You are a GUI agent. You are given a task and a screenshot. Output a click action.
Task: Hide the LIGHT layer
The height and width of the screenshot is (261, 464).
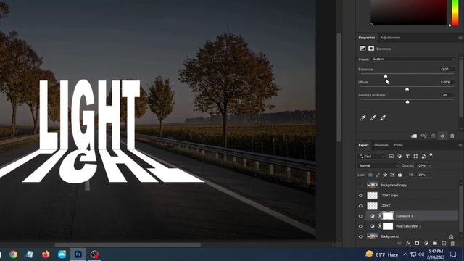361,206
